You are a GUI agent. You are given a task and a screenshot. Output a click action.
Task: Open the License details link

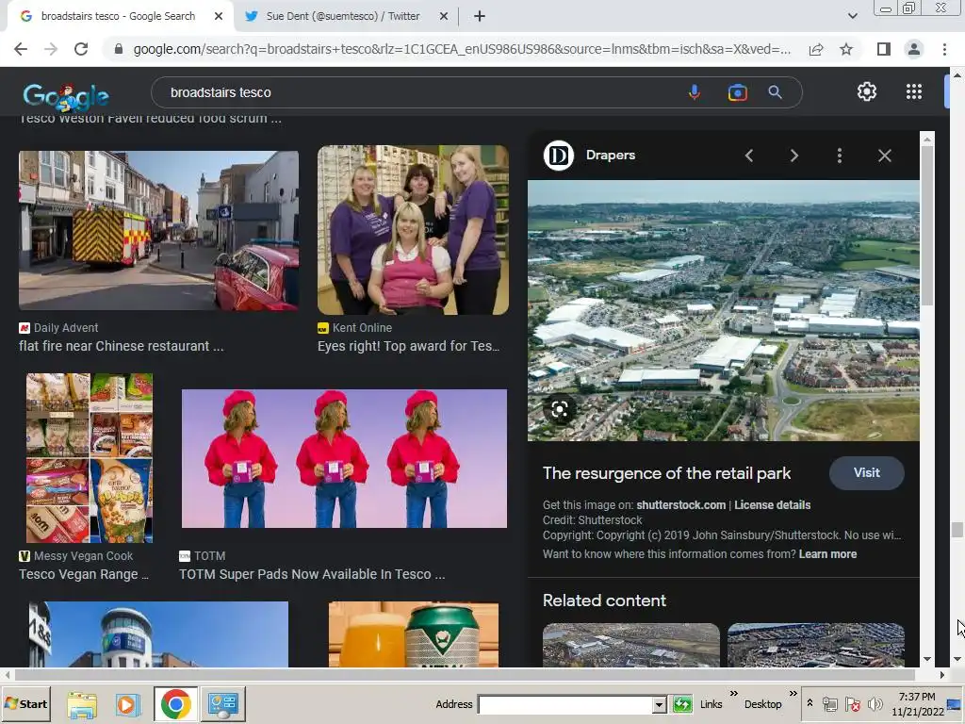click(772, 505)
